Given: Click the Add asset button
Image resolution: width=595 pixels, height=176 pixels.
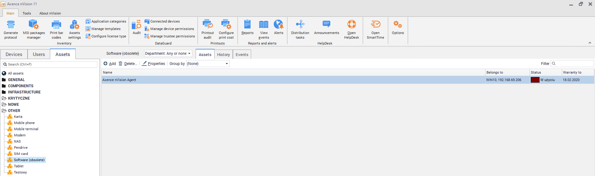Looking at the screenshot, I should 110,64.
